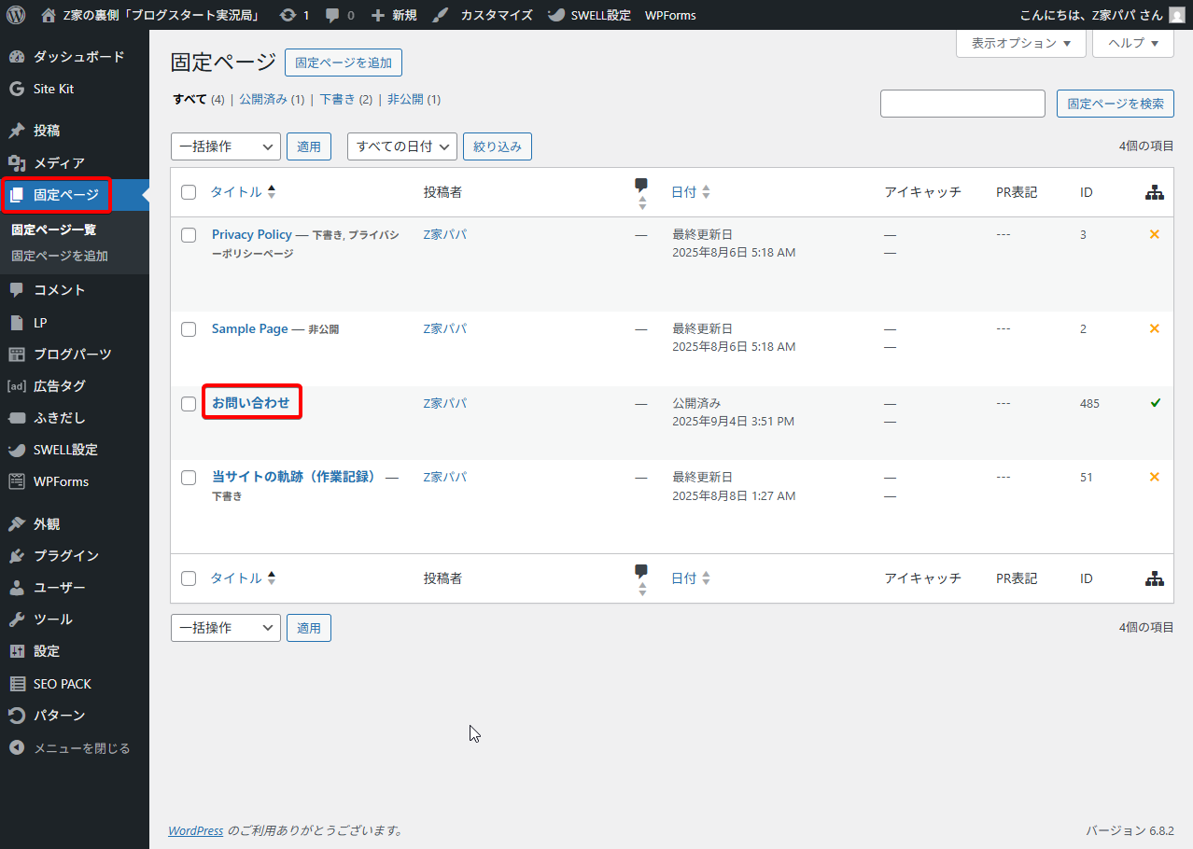The image size is (1193, 849).
Task: Open Site Kit from the sidebar
Action: (x=53, y=89)
